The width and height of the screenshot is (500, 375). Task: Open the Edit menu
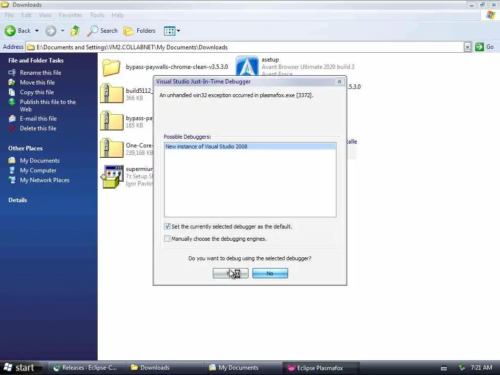coord(26,15)
